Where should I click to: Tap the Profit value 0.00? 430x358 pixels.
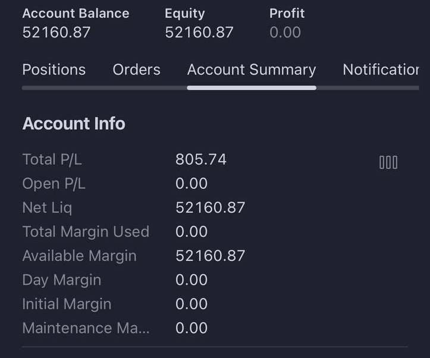[x=285, y=32]
